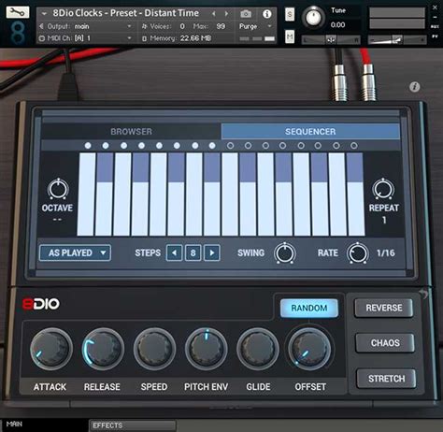Viewport: 443px width, 432px height.
Task: Select the previous preset arrow
Action: (x=214, y=14)
